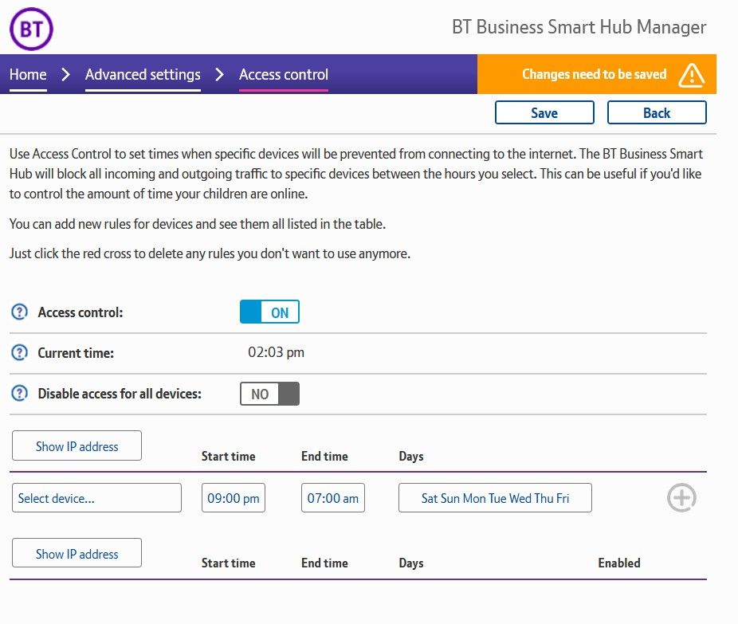The width and height of the screenshot is (738, 624).
Task: Turn off the Access control switch
Action: click(x=269, y=312)
